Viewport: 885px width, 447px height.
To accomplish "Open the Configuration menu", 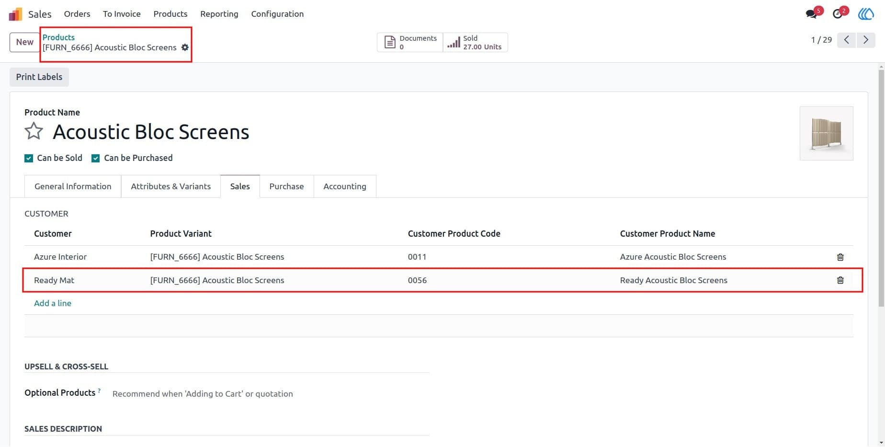I will pos(277,14).
